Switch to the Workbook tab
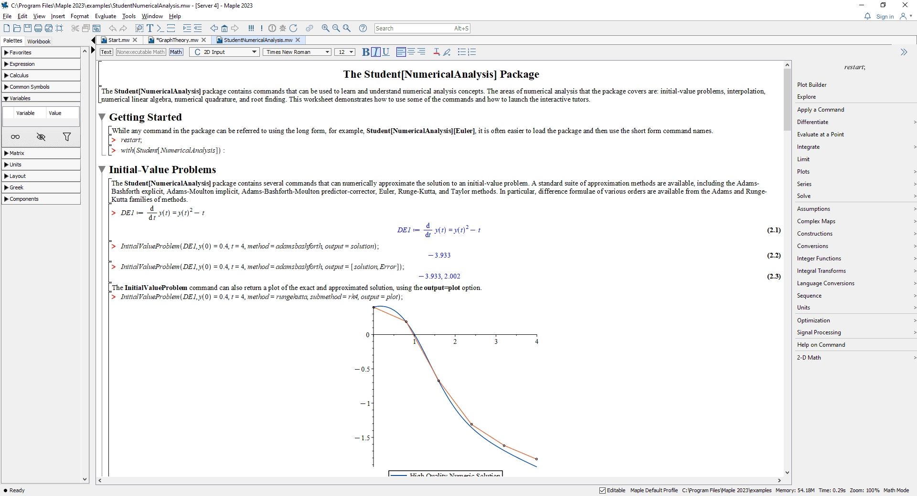Image resolution: width=917 pixels, height=496 pixels. coord(39,41)
